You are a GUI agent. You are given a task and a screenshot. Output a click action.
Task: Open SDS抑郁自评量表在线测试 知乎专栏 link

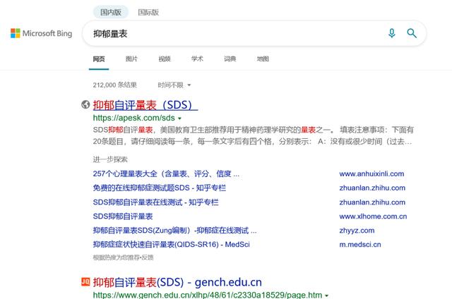click(155, 202)
